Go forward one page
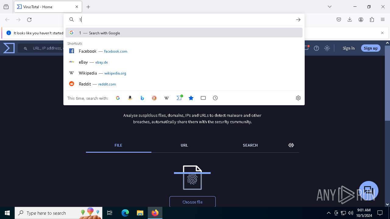This screenshot has height=219, width=390. (18, 19)
